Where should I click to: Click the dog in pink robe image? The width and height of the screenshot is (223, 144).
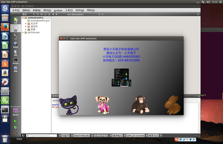pos(102,105)
